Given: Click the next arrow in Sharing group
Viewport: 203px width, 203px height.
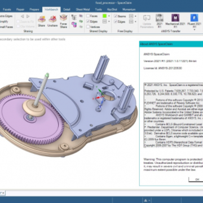Looking at the screenshot, I should pos(28,16).
